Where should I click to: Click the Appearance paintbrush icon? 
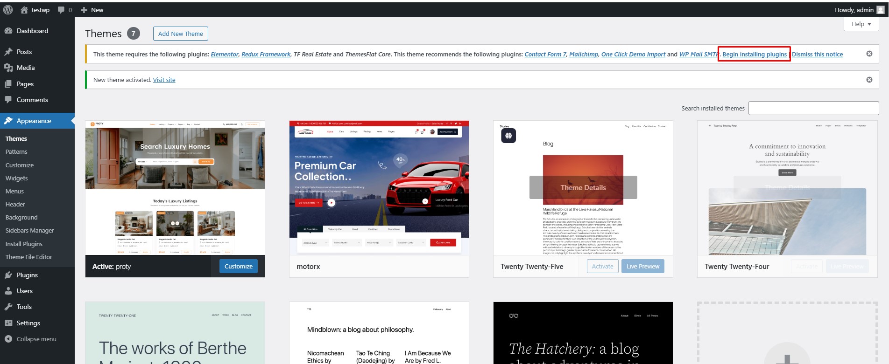[x=8, y=121]
